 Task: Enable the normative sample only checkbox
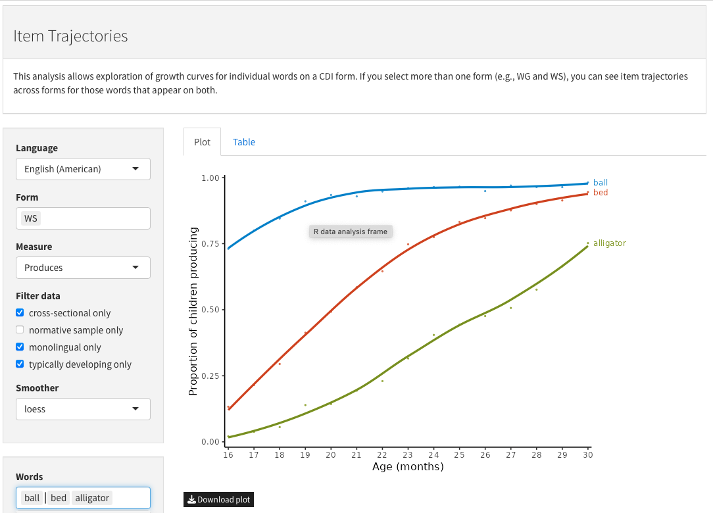pyautogui.click(x=20, y=330)
